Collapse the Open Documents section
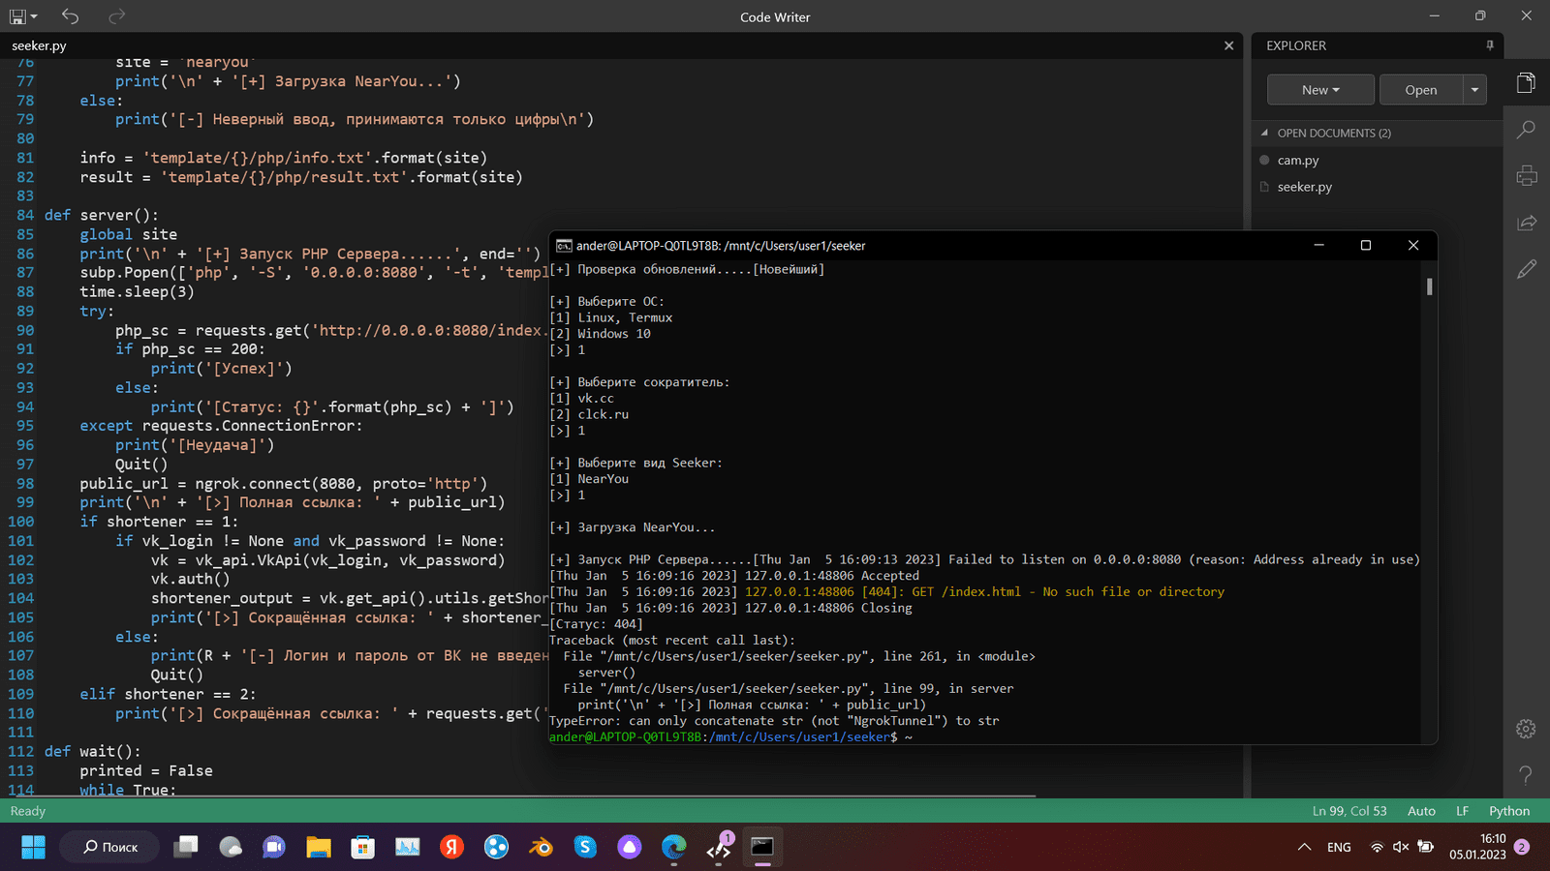The image size is (1550, 871). (x=1264, y=133)
